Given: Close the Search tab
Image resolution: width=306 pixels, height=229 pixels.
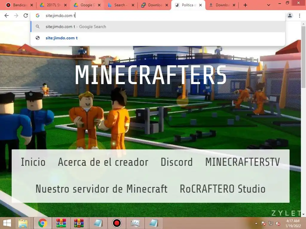Looking at the screenshot, I should [x=133, y=5].
